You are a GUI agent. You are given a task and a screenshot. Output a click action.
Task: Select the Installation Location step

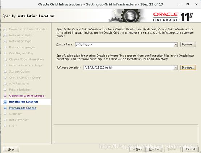[x=24, y=102]
